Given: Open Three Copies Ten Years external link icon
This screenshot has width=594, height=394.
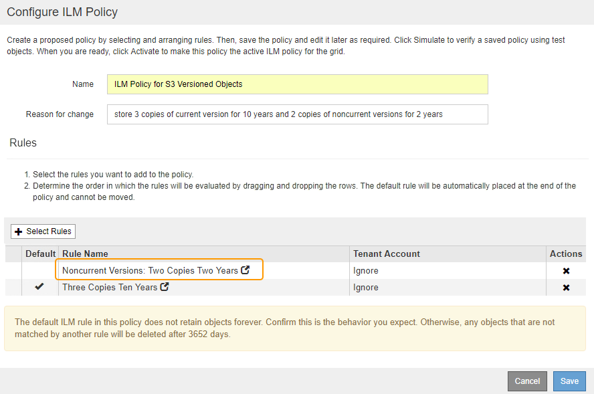Looking at the screenshot, I should coord(165,287).
